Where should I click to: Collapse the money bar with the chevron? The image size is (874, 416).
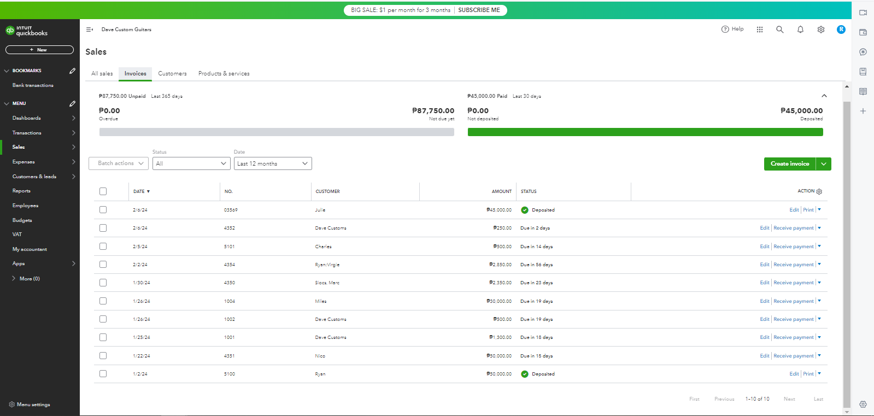pyautogui.click(x=824, y=96)
